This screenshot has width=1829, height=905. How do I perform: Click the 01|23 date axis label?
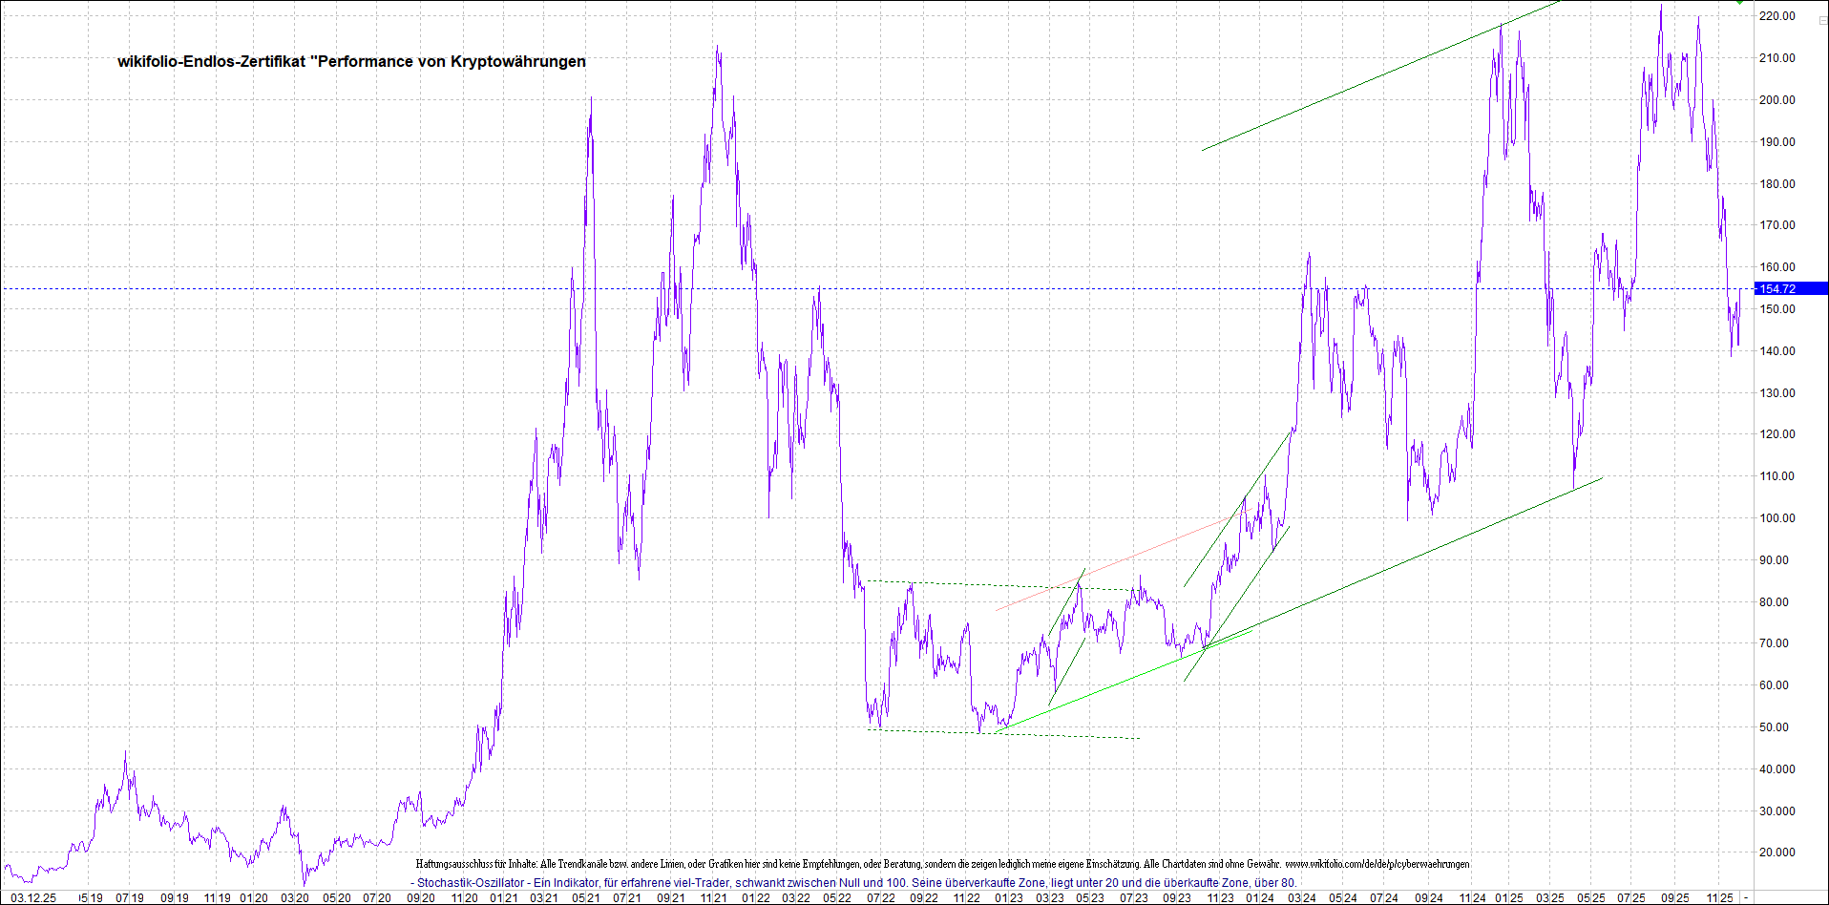1008,897
